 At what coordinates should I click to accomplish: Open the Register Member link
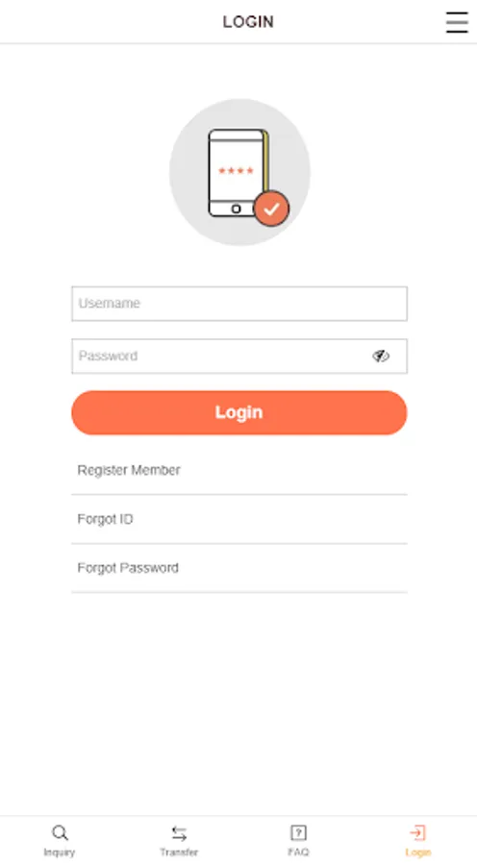coord(239,471)
